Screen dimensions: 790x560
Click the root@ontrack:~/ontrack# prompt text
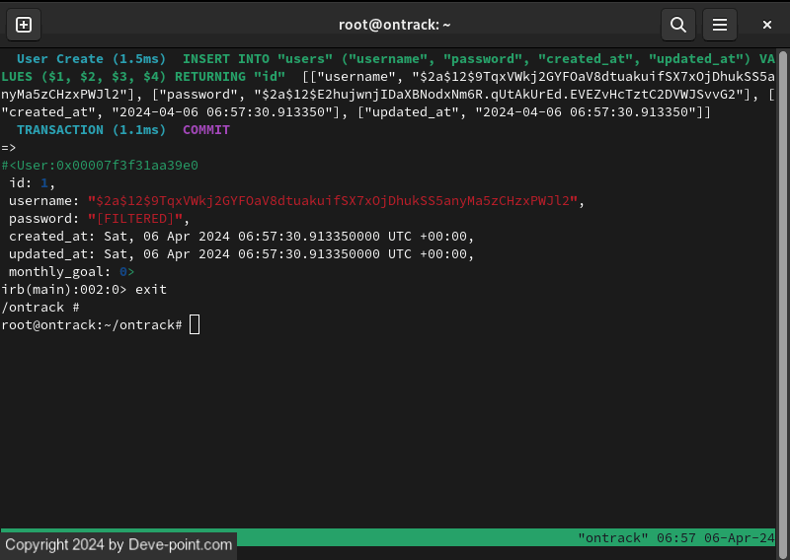click(92, 325)
